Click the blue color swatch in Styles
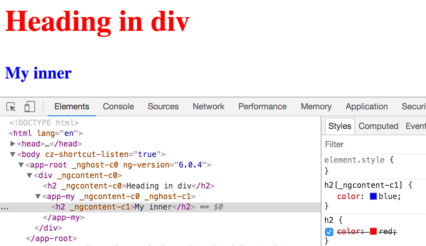Screen dimensions: 426x246 click(373, 196)
